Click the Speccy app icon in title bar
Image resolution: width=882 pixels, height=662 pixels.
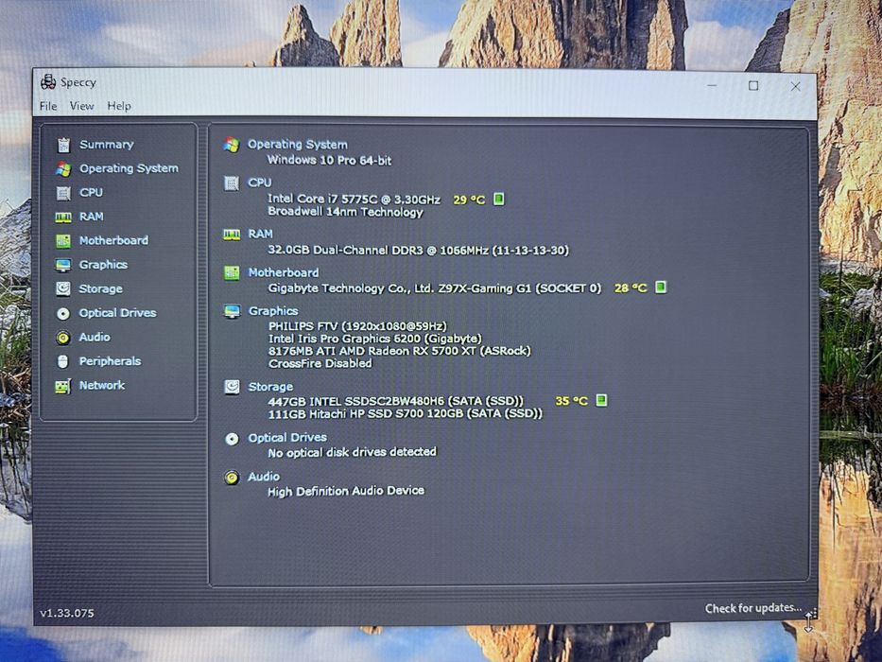(48, 82)
